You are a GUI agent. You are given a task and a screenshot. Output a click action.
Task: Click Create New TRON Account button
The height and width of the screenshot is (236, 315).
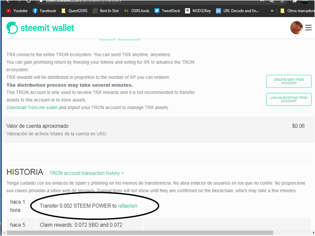pyautogui.click(x=289, y=81)
